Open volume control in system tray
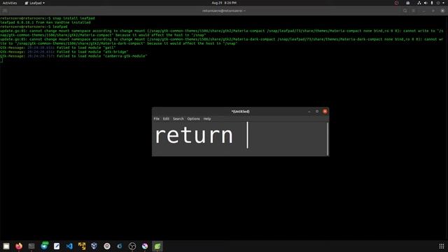Viewport: 448px width, 252px height. pyautogui.click(x=426, y=3)
